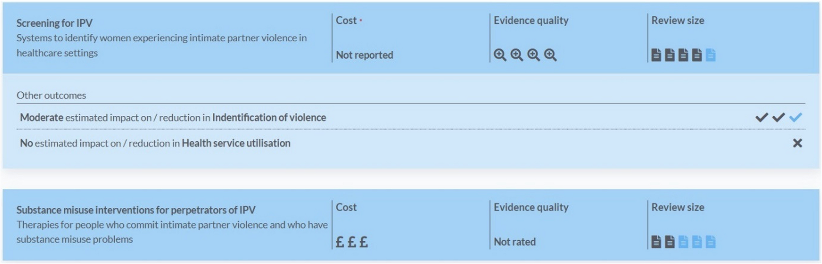
Task: Click the first pound sign cost icon
Action: pyautogui.click(x=340, y=242)
